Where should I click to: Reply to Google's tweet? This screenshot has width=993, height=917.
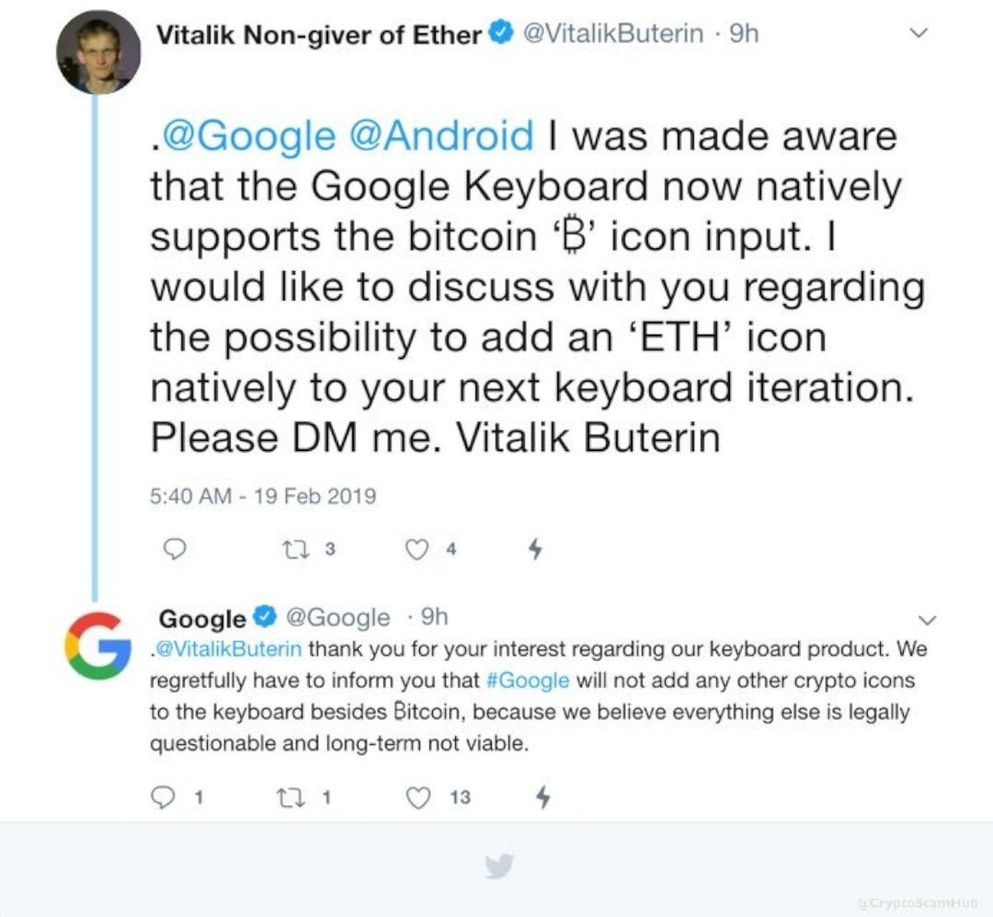[162, 798]
